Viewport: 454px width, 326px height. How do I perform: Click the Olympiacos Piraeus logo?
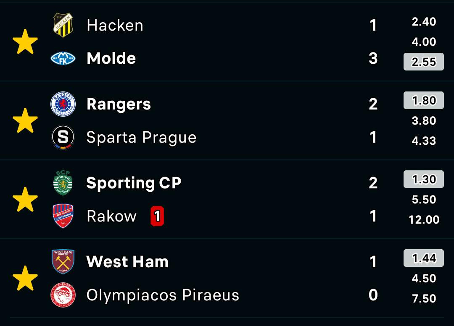pyautogui.click(x=63, y=295)
